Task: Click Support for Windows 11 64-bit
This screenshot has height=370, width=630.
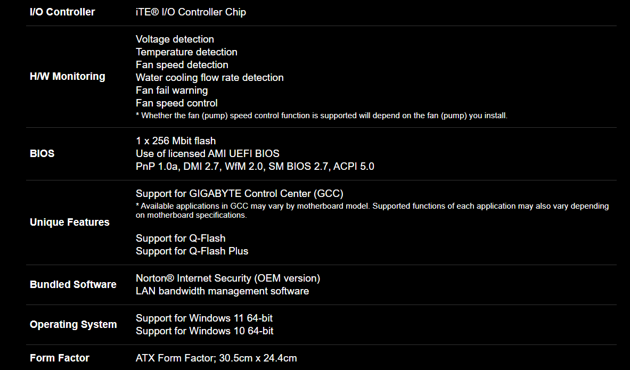Action: 204,318
